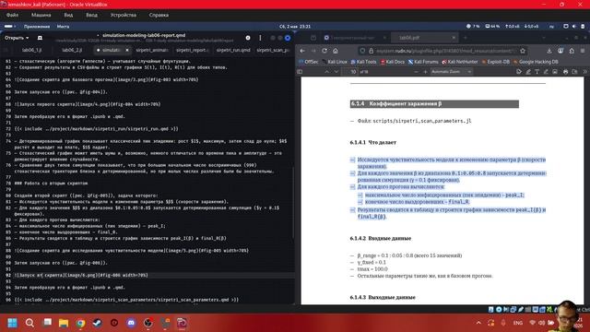This screenshot has height=332, width=590.
Task: Click the save button in the editor header
Action: click(248, 38)
